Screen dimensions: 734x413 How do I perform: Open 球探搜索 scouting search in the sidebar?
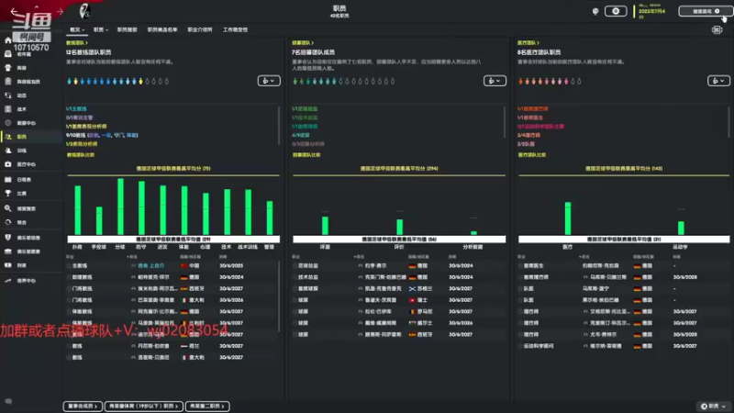20,208
